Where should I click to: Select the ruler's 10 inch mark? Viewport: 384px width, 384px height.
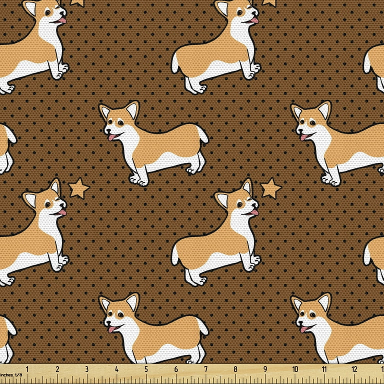point(295,369)
